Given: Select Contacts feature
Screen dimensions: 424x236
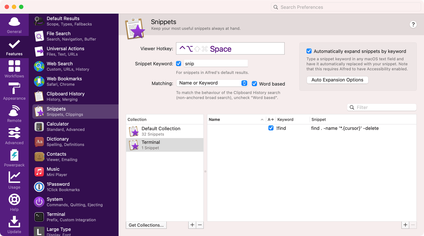Looking at the screenshot, I should coord(76,157).
